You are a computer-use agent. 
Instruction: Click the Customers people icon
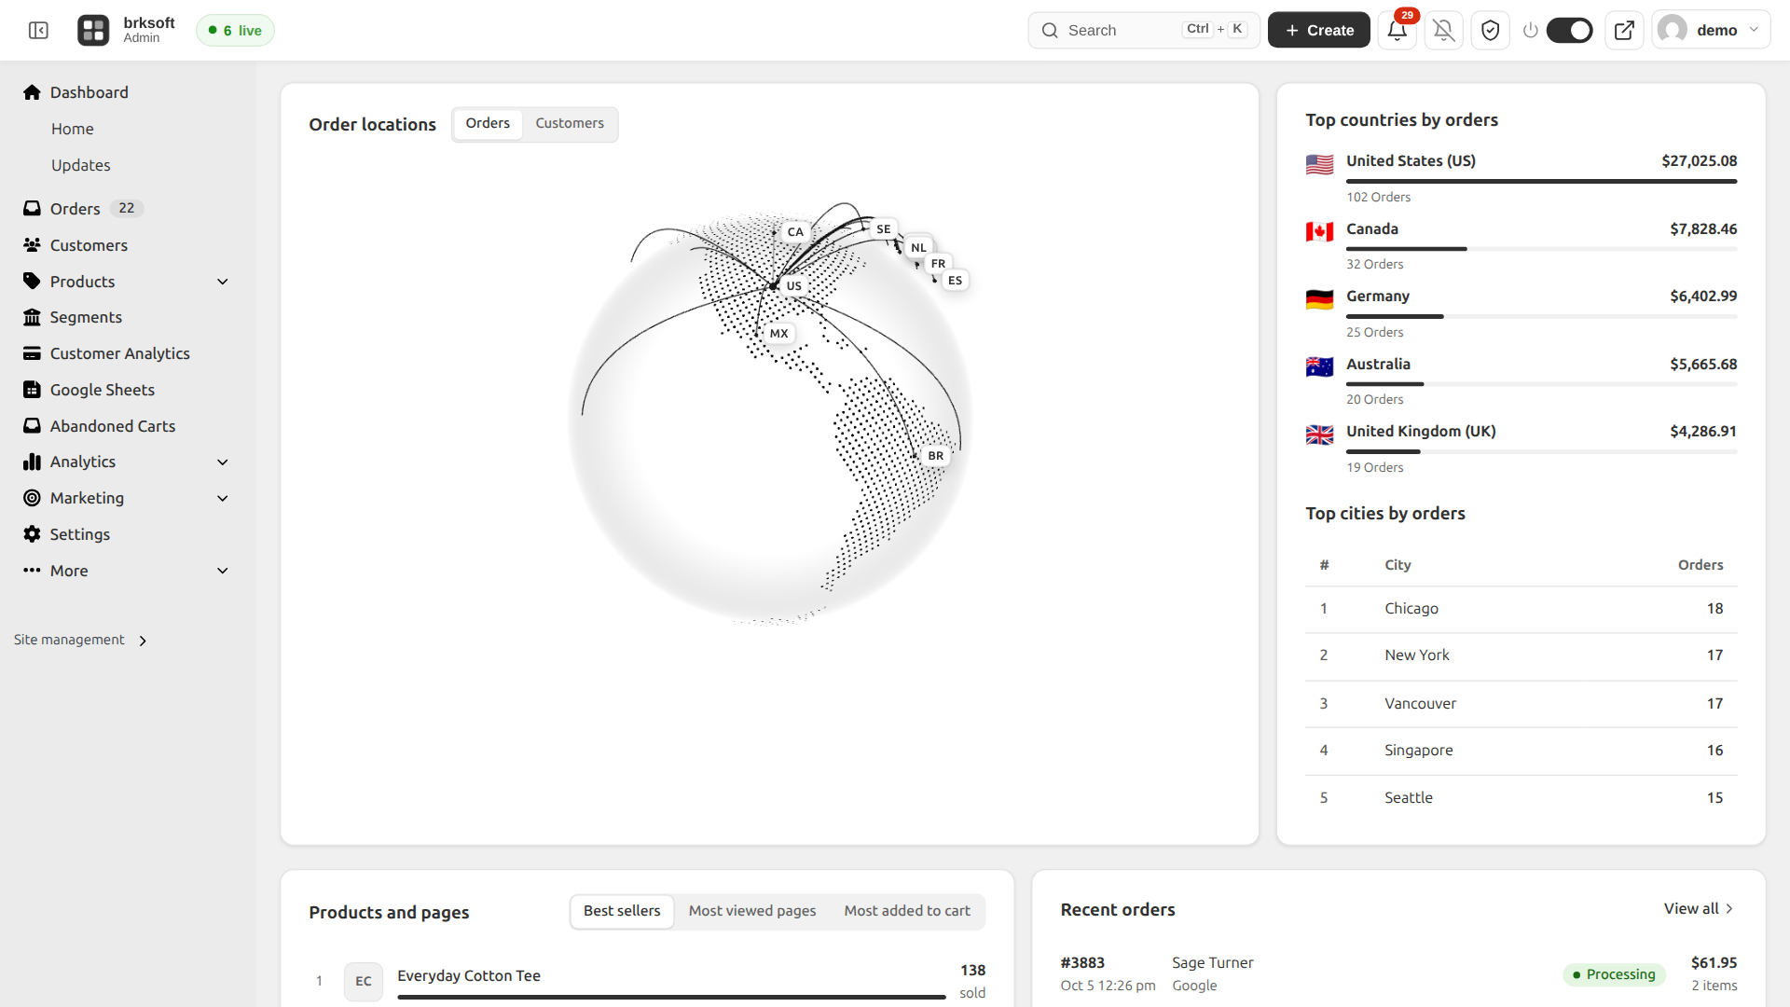[x=32, y=244]
